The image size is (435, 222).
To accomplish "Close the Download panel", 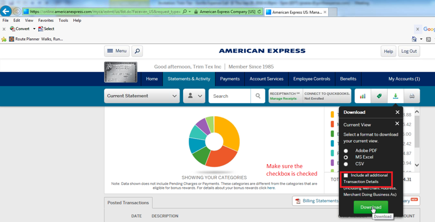I will click(397, 112).
